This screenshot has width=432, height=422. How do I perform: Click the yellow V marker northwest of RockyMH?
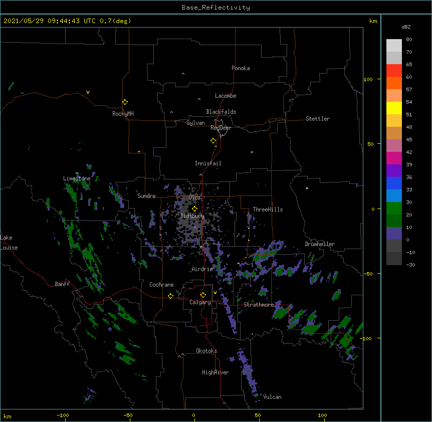pos(88,92)
